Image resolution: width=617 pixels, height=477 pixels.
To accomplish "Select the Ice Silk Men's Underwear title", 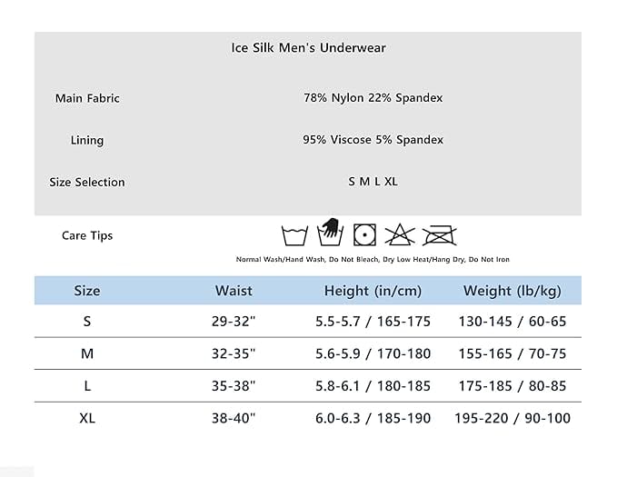I will tap(308, 48).
